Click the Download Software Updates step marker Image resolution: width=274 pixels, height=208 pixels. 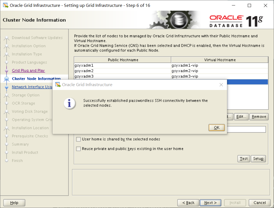(x=7, y=38)
